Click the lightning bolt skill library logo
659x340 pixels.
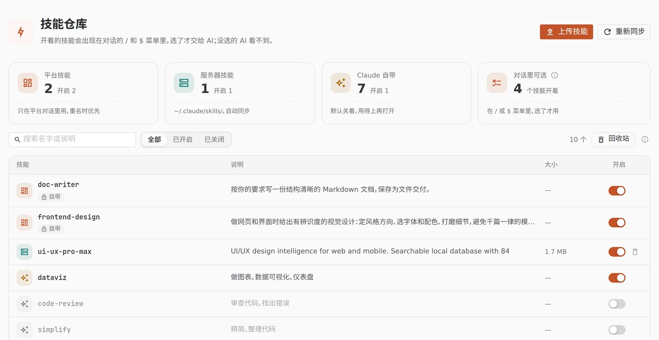[x=21, y=32]
